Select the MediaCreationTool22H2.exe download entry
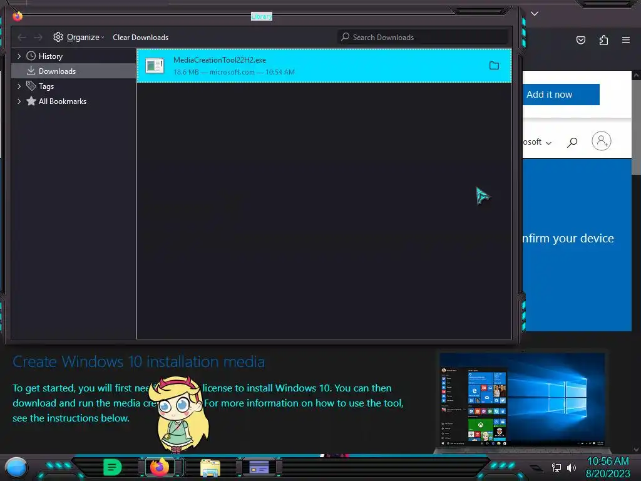 click(x=324, y=66)
